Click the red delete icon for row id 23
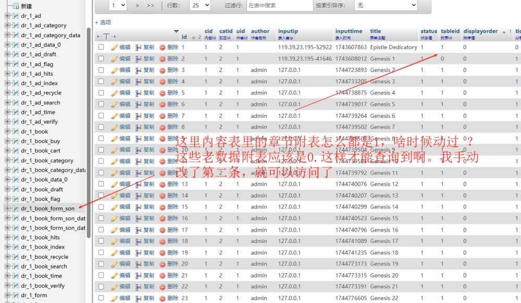The height and width of the screenshot is (303, 521). (163, 298)
